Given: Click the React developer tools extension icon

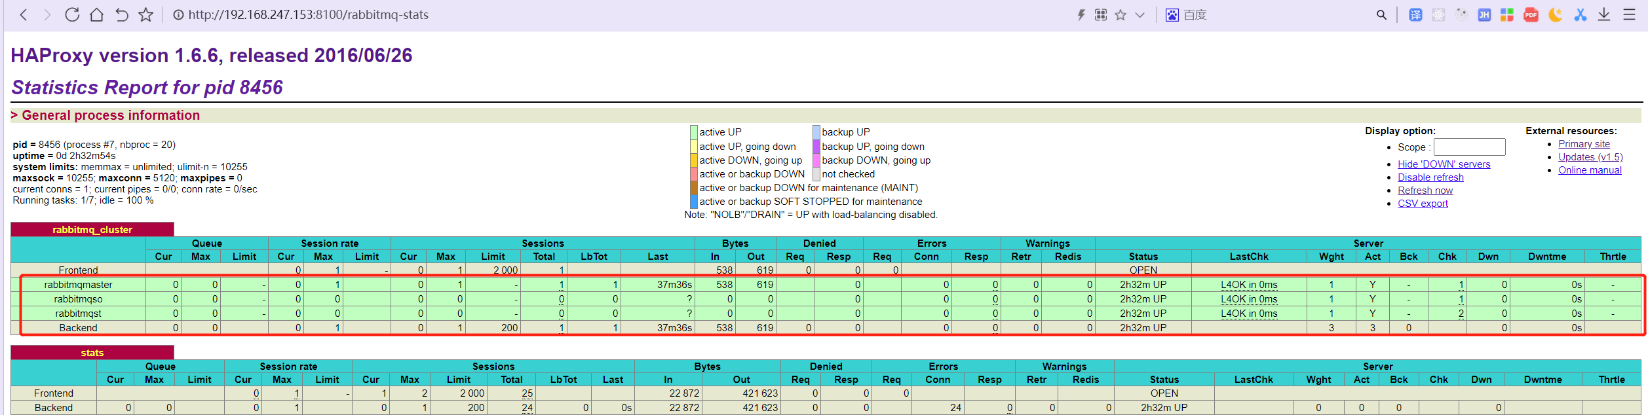Looking at the screenshot, I should click(1438, 14).
